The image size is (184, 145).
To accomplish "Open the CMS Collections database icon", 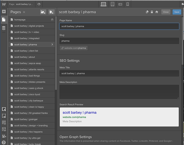I will (4, 28).
